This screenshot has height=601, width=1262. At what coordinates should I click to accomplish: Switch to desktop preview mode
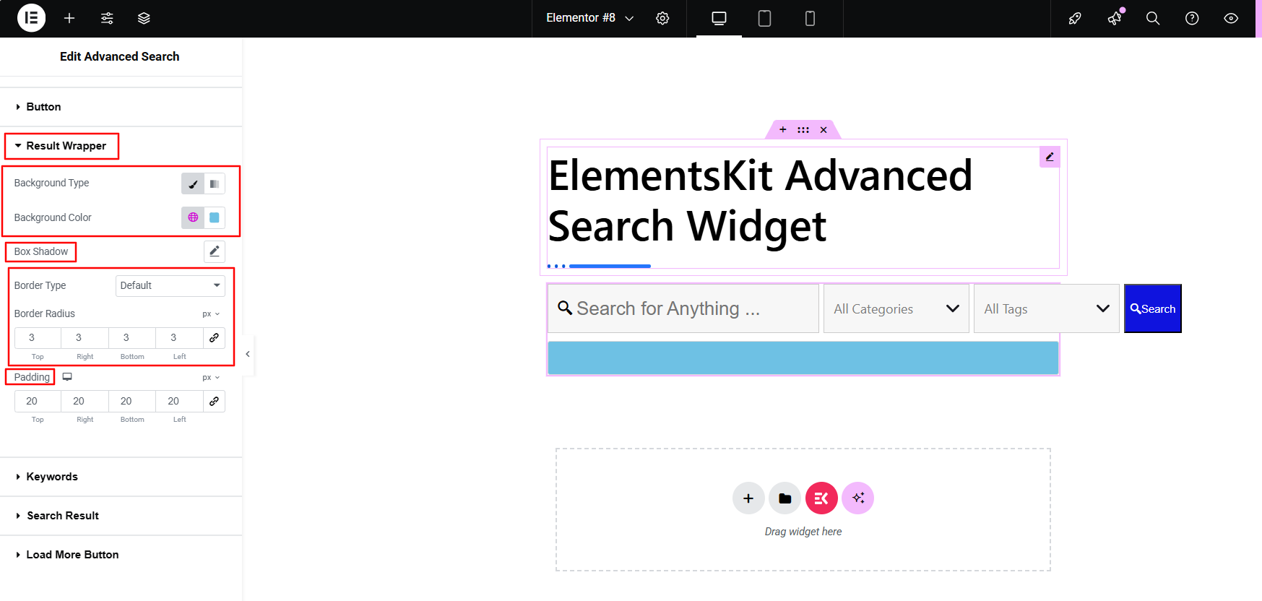click(x=719, y=18)
